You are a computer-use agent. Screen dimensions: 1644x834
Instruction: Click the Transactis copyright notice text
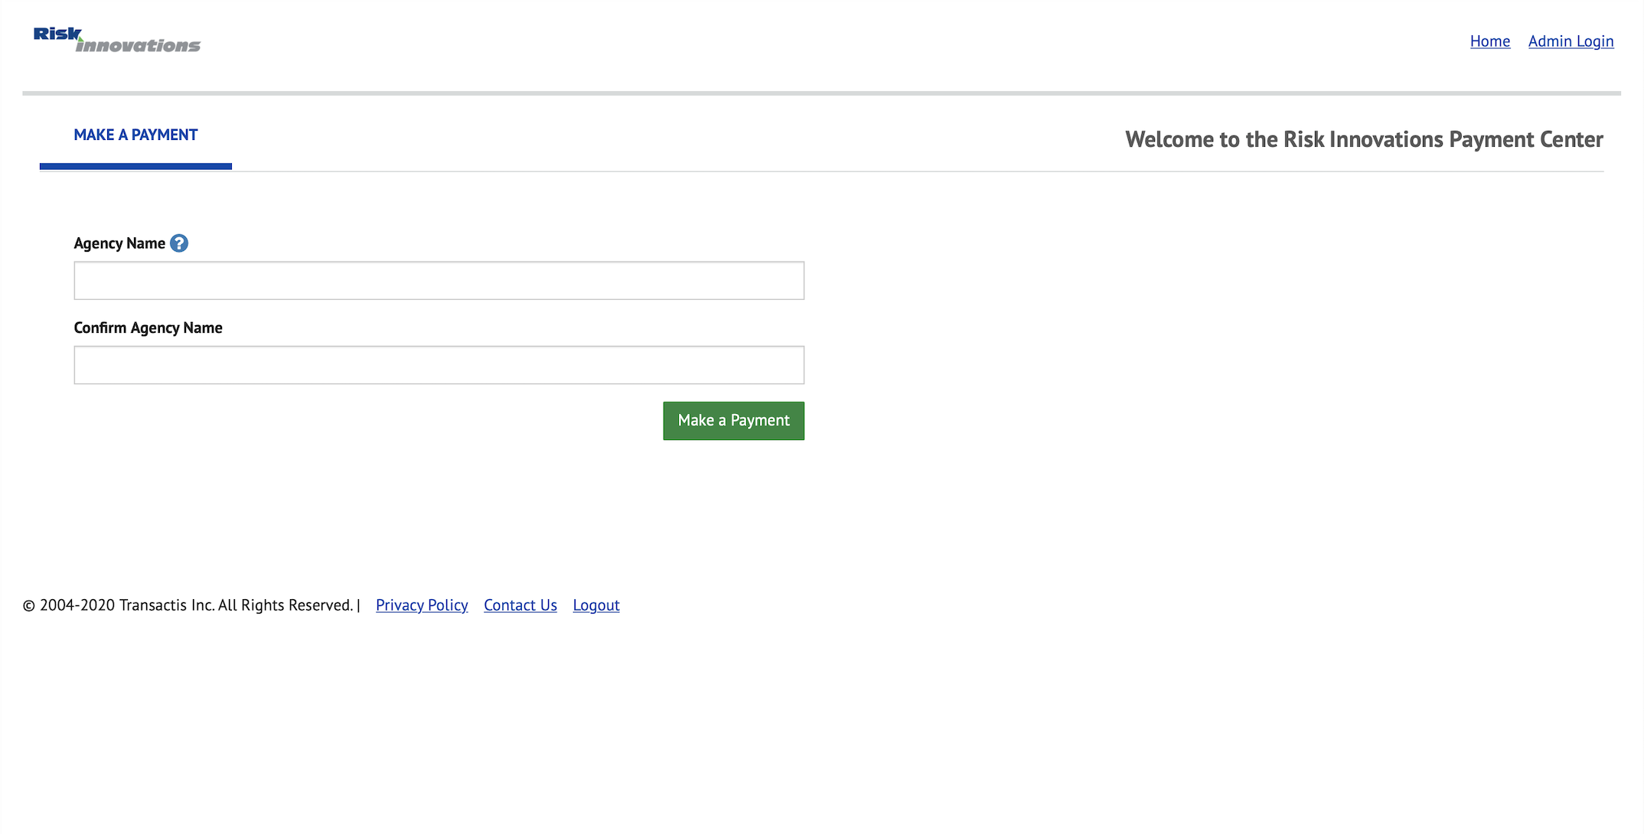tap(188, 605)
